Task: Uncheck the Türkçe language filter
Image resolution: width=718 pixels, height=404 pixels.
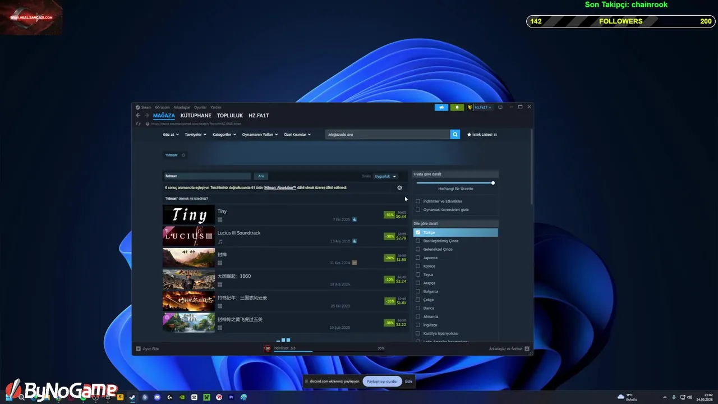Action: tap(417, 232)
